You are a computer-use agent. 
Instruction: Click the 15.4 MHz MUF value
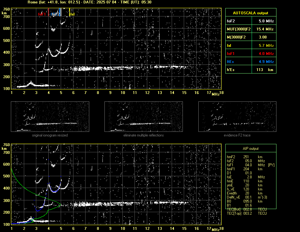(265, 29)
